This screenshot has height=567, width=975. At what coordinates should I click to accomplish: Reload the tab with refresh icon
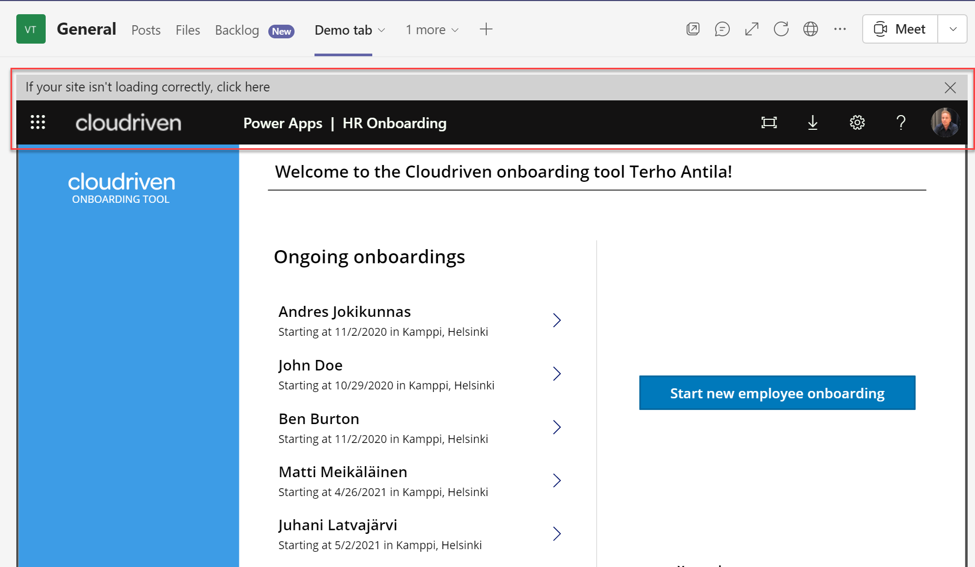point(781,29)
